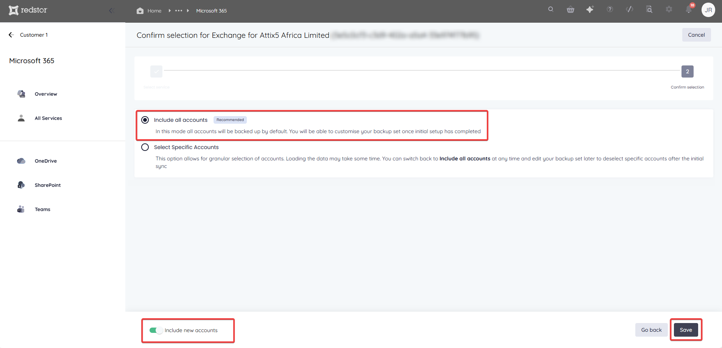Click the Go back button
The height and width of the screenshot is (348, 722).
tap(651, 330)
